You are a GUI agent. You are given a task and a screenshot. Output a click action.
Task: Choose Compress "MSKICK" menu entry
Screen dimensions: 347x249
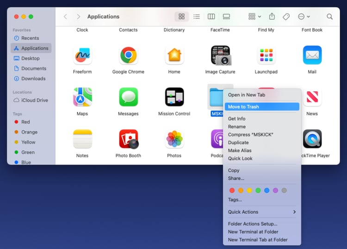click(262, 134)
